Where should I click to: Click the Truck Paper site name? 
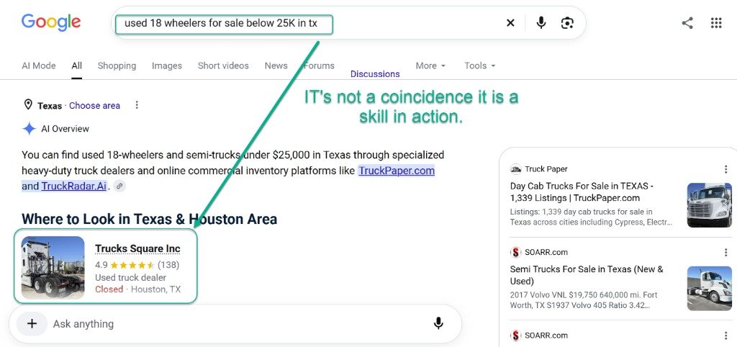(546, 169)
